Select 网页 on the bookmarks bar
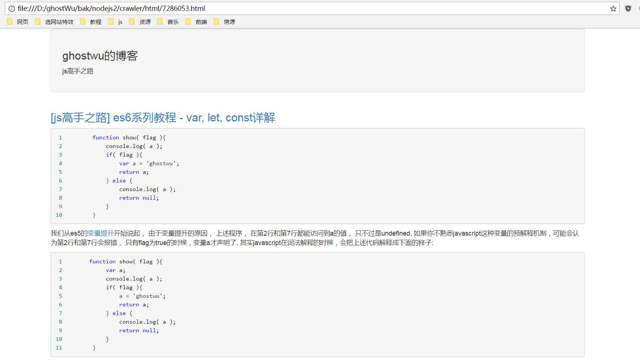This screenshot has width=640, height=360. point(22,21)
